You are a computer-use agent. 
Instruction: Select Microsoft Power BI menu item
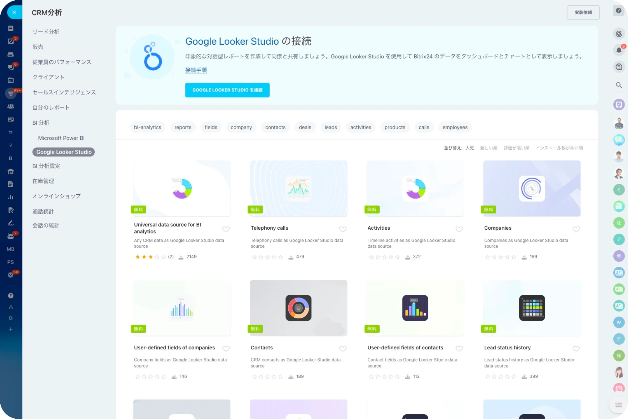(61, 138)
